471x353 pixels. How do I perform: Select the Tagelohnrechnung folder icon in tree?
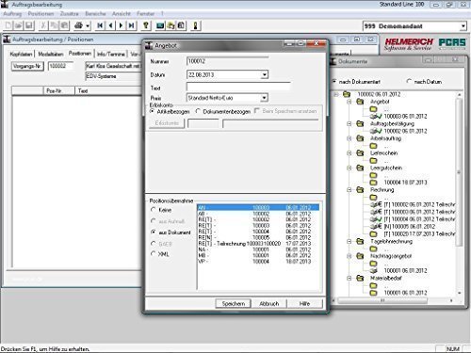[x=360, y=241]
